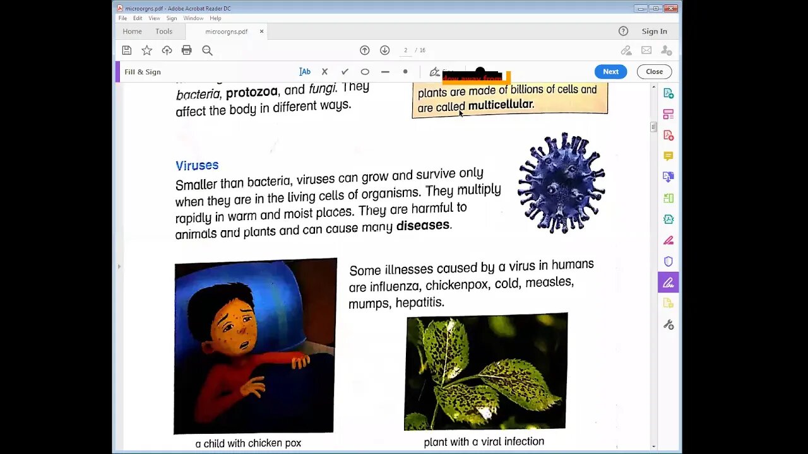The image size is (808, 454).
Task: Click the Viruses heading in the document
Action: pos(197,165)
